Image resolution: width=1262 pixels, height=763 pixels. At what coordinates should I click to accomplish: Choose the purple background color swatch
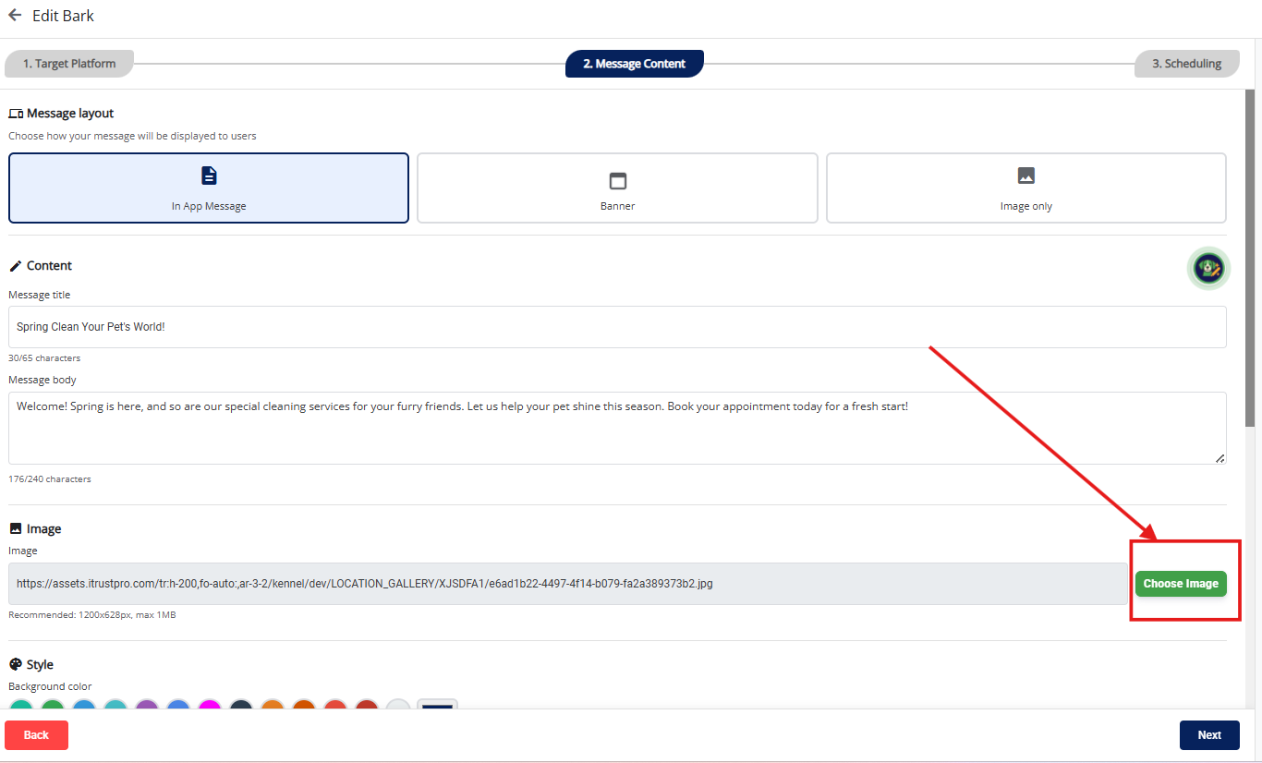pyautogui.click(x=147, y=708)
